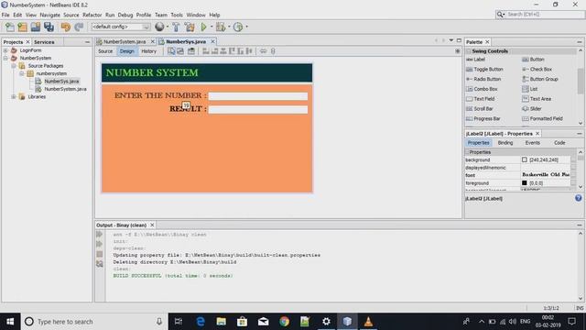Open the Debug Project dropdown arrow
This screenshot has width=586, height=330.
(x=229, y=27)
